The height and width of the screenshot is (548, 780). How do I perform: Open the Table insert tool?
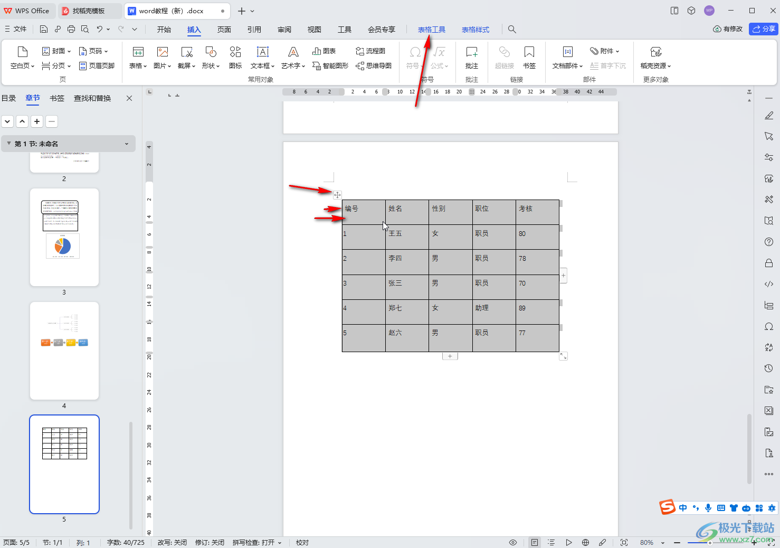click(138, 58)
